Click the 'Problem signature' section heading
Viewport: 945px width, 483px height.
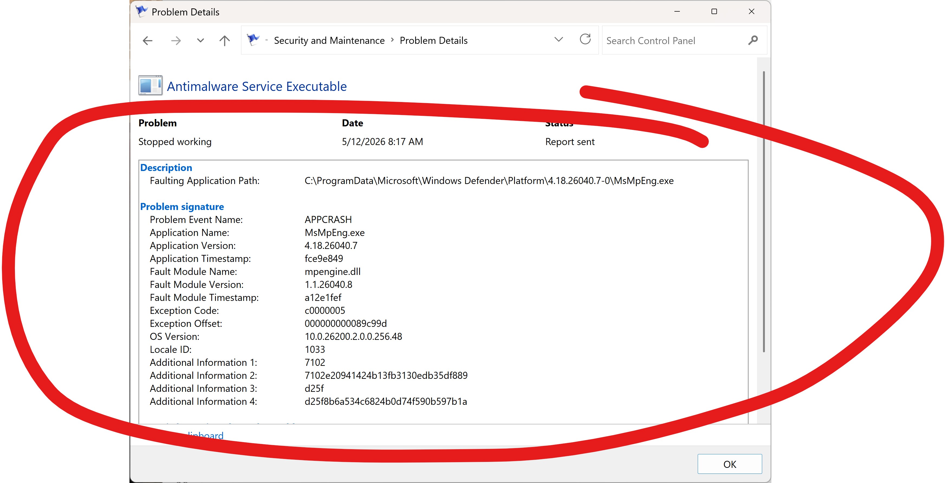182,207
